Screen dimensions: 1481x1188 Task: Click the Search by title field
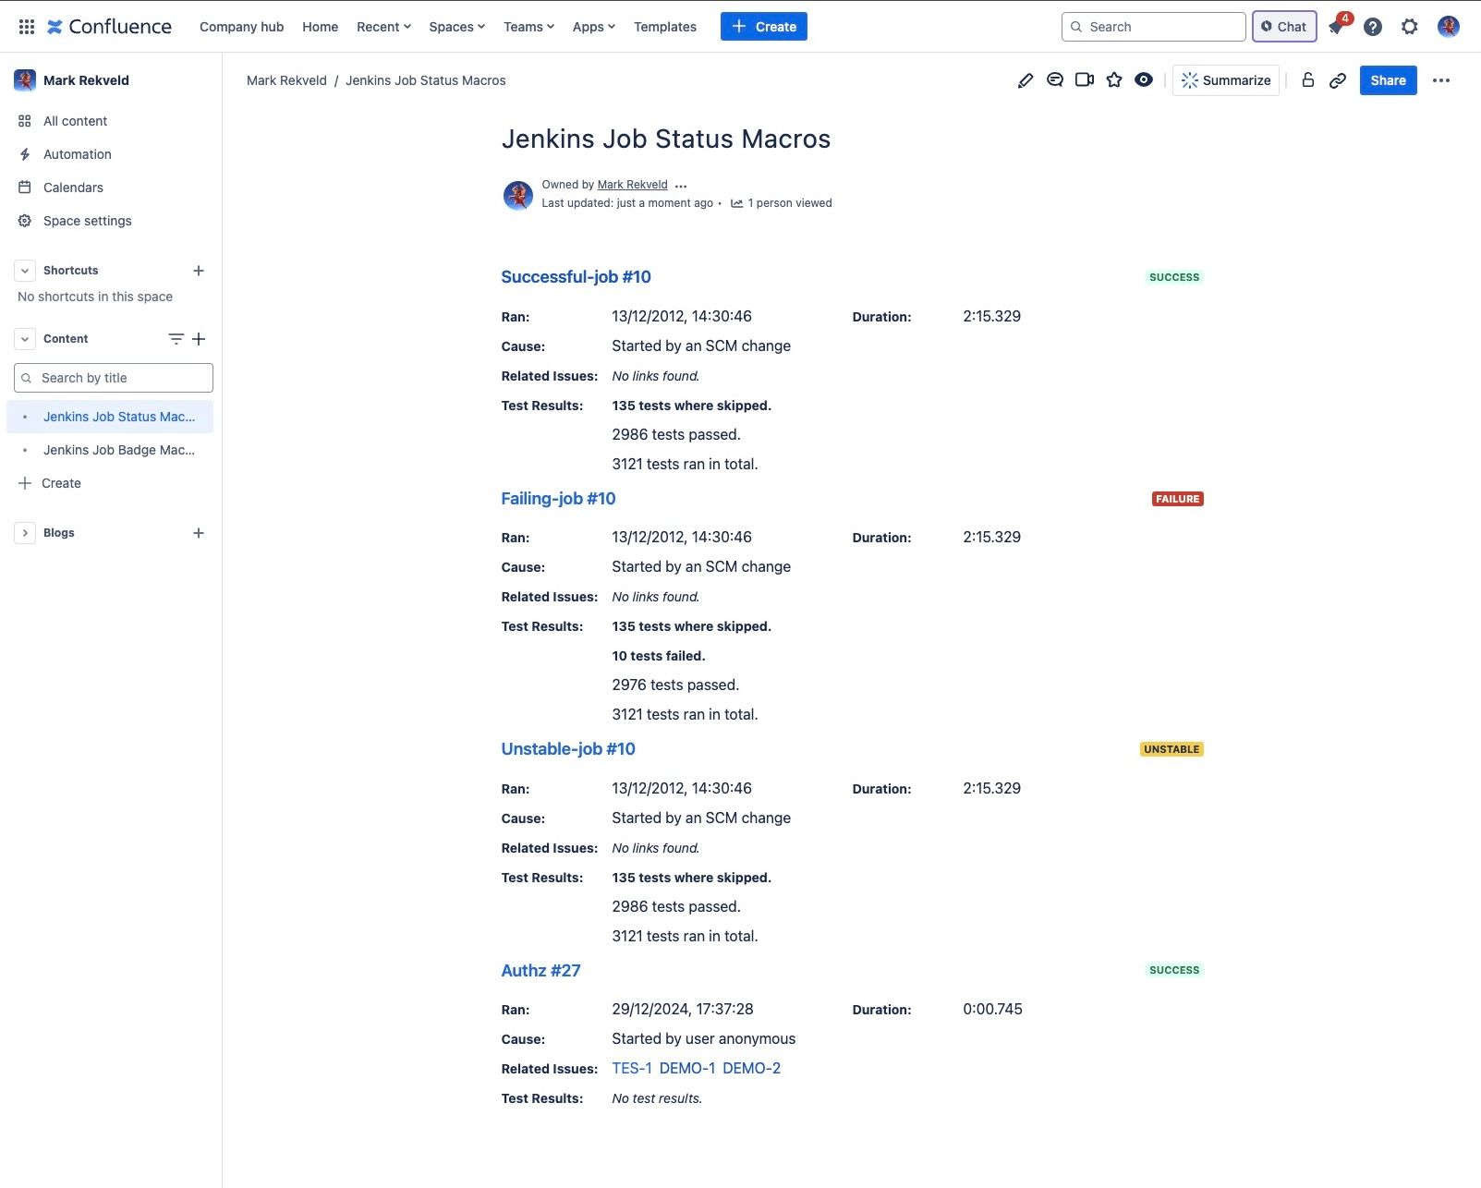114,378
